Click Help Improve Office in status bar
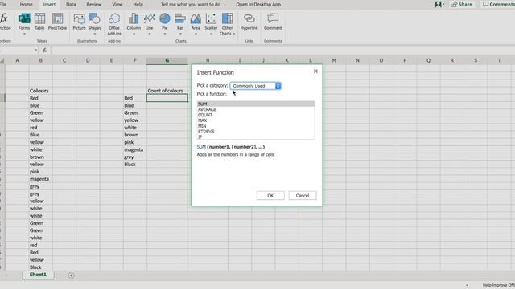Viewport: 515px width, 289px height. point(498,285)
